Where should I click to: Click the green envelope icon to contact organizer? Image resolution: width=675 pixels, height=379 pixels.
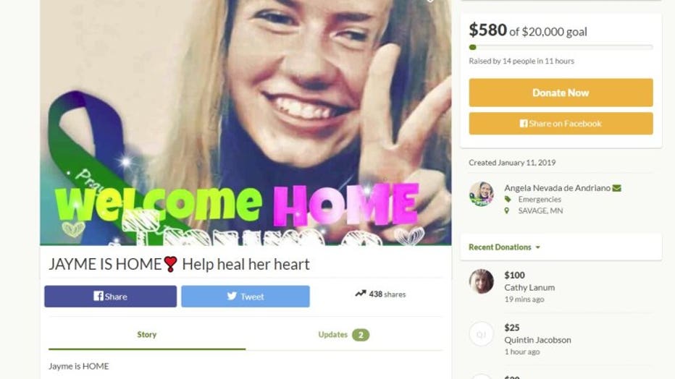tap(616, 188)
